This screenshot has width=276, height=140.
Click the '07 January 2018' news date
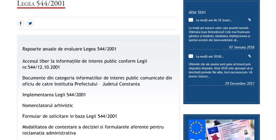click(241, 47)
